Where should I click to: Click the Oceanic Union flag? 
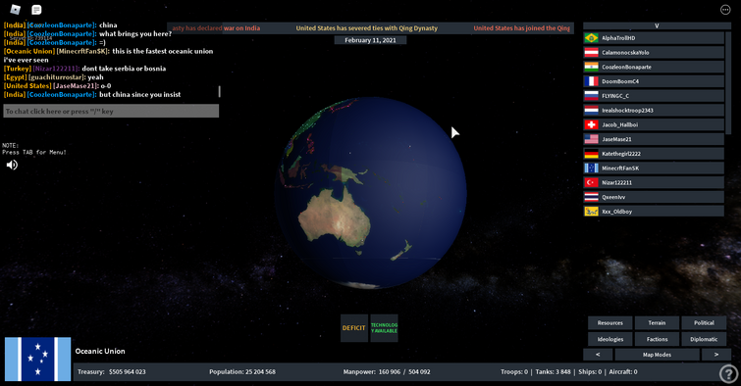38,359
